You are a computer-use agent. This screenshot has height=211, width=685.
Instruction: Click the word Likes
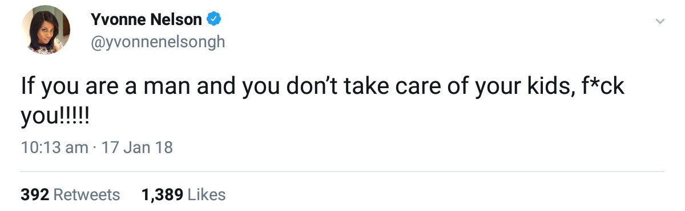[x=207, y=195]
